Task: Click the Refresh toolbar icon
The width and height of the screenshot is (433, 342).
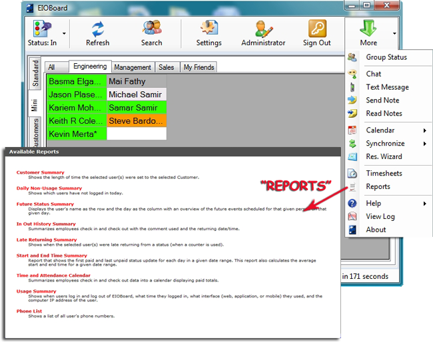Action: pyautogui.click(x=97, y=29)
